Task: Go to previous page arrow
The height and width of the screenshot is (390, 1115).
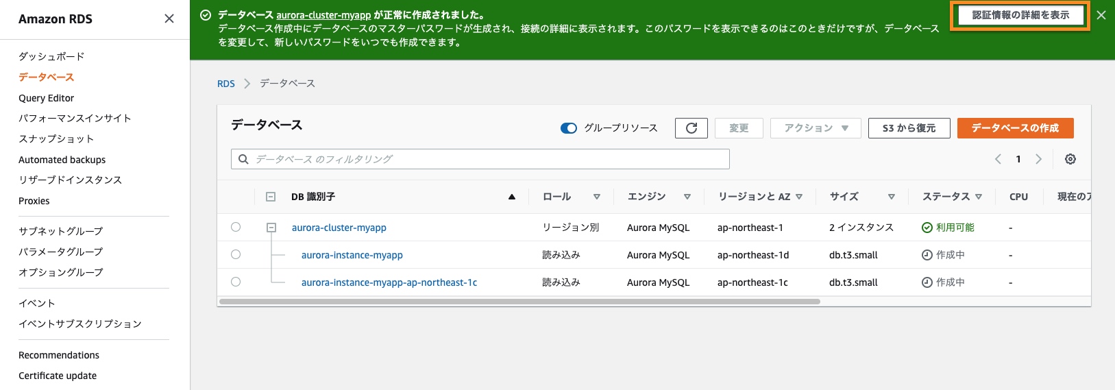Action: [998, 159]
